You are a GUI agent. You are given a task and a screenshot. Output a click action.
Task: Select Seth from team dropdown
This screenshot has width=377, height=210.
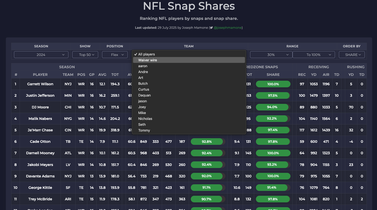coord(189,124)
